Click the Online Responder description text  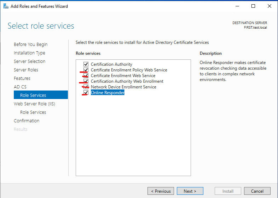[x=233, y=71]
